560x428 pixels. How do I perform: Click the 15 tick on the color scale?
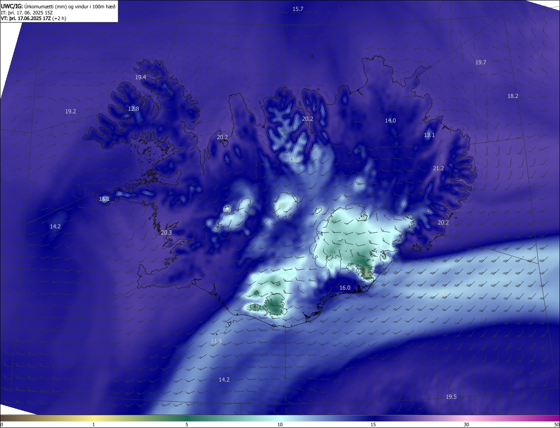point(373,424)
